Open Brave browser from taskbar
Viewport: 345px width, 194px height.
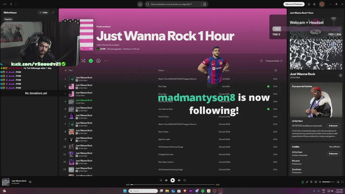click(x=185, y=191)
